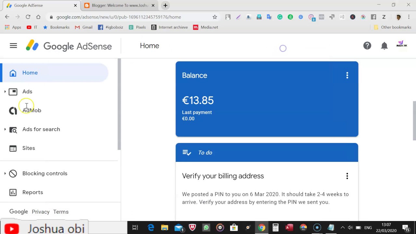Screen dimensions: 416x234
Task: Expand the Blocking controls arrow
Action: tap(5, 174)
